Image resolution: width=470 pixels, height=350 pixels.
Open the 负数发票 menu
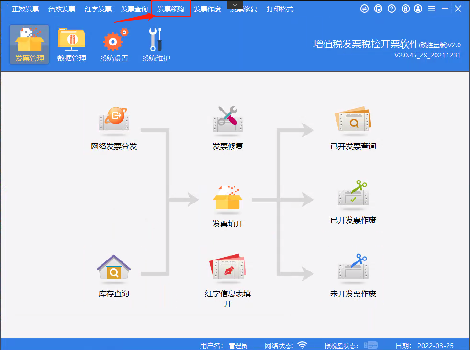click(x=62, y=9)
